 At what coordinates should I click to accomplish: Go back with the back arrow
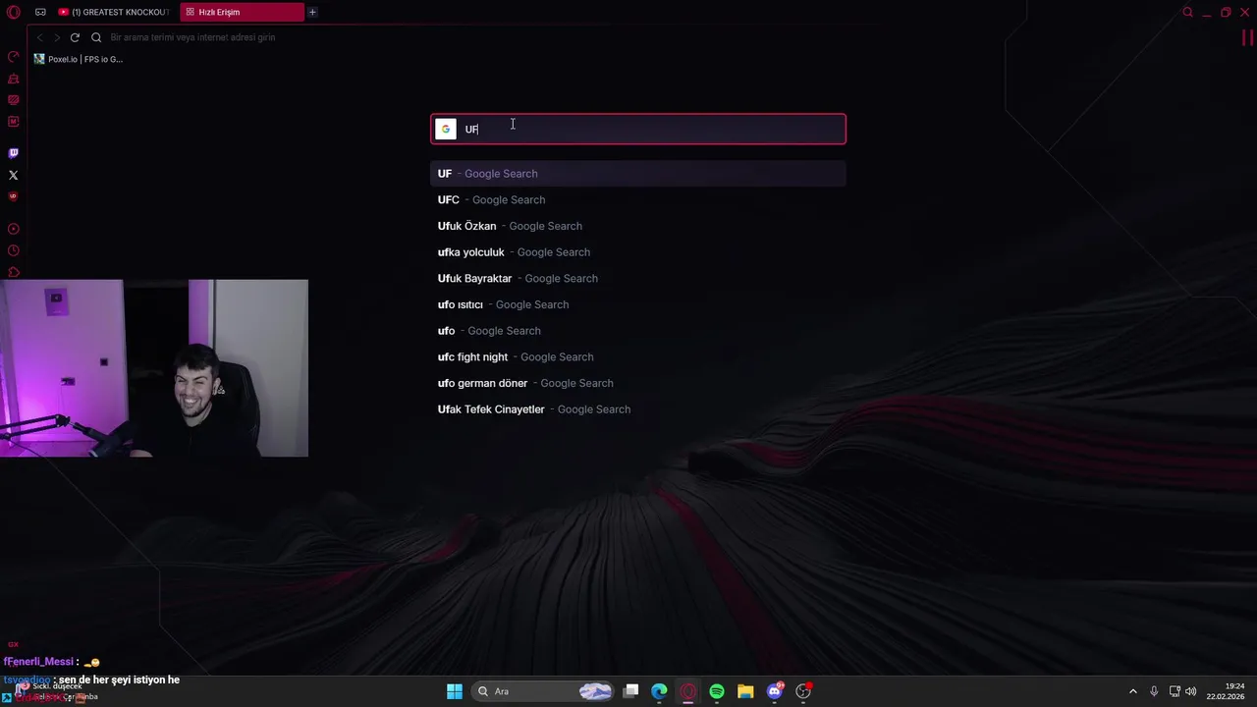pos(39,37)
